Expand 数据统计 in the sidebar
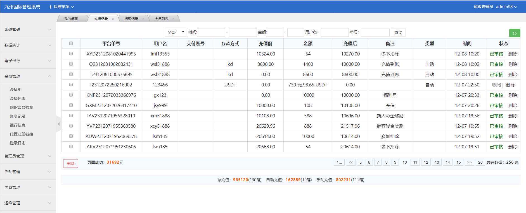This screenshot has width=526, height=213. pos(28,45)
